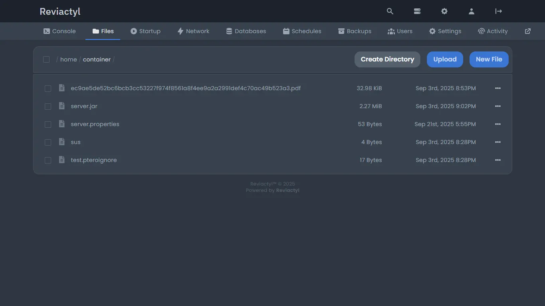The width and height of the screenshot is (545, 306).
Task: Click the external link icon in navigation
Action: [x=528, y=31]
